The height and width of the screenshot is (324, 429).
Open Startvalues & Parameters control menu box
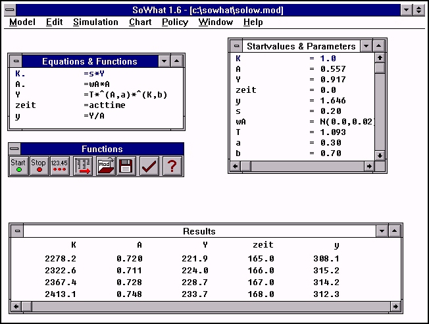tap(236, 46)
